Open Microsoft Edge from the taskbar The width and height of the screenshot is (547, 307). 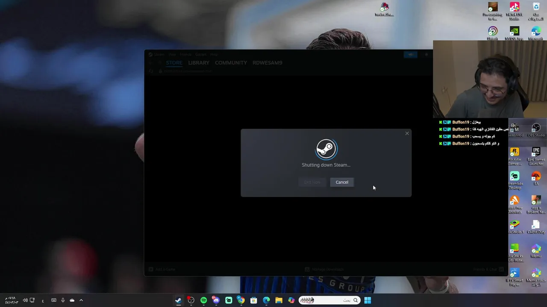coord(266,300)
